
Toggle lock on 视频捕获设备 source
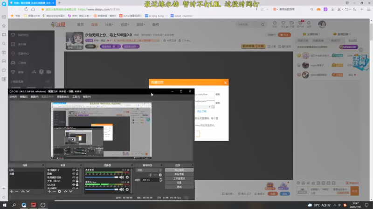coord(77,177)
